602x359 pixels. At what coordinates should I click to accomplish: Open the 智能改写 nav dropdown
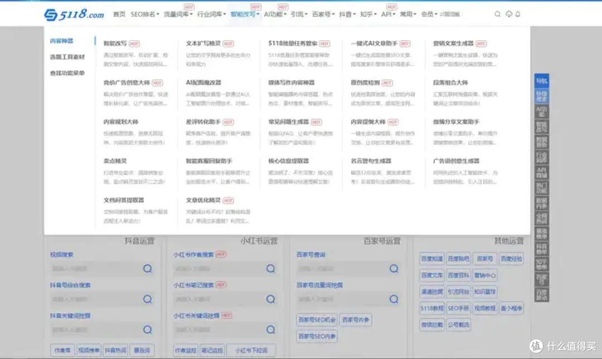click(245, 14)
